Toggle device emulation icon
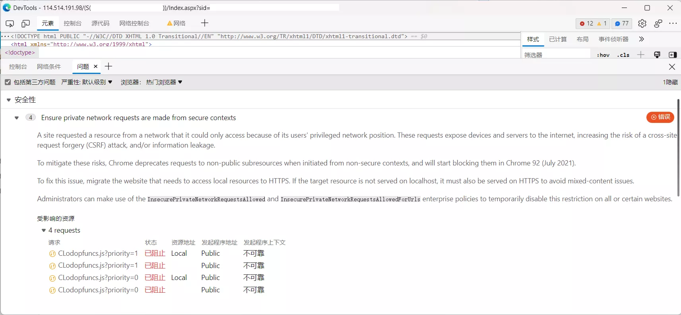Screen dimensions: 681x315 (25, 23)
